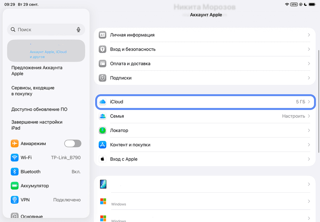Focus the Поиск search field
Image resolution: width=320 pixels, height=222 pixels.
pyautogui.click(x=46, y=30)
